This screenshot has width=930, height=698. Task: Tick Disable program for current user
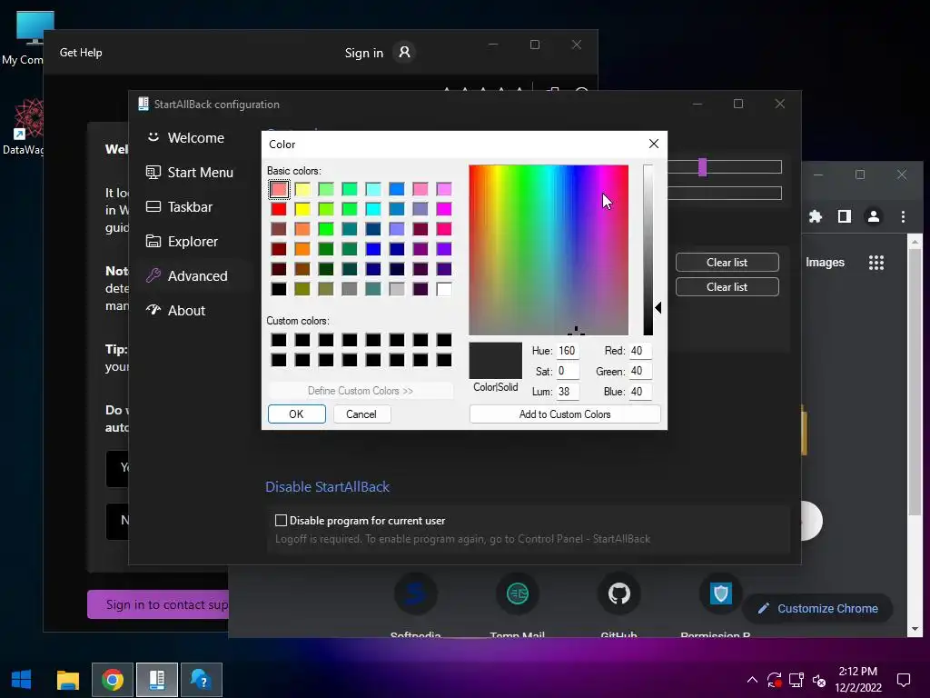282,521
